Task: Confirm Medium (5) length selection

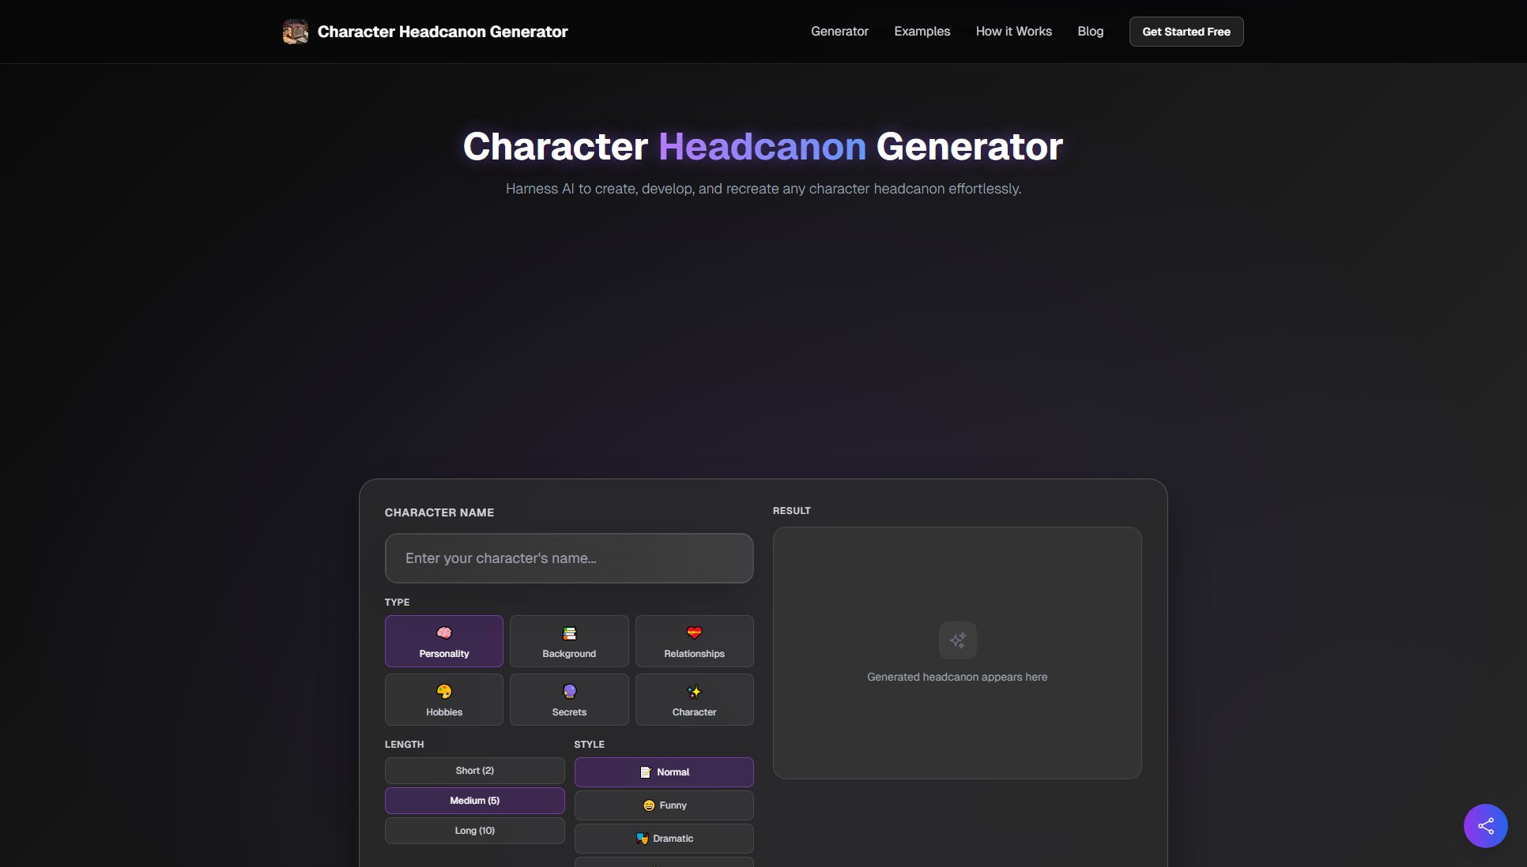Action: [x=473, y=800]
